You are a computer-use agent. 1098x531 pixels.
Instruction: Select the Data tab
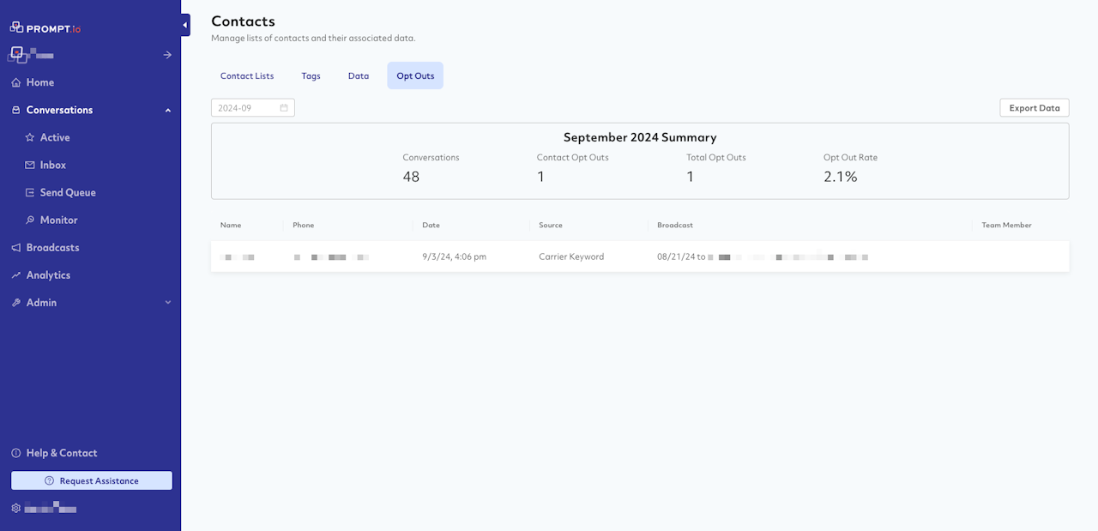pos(359,75)
